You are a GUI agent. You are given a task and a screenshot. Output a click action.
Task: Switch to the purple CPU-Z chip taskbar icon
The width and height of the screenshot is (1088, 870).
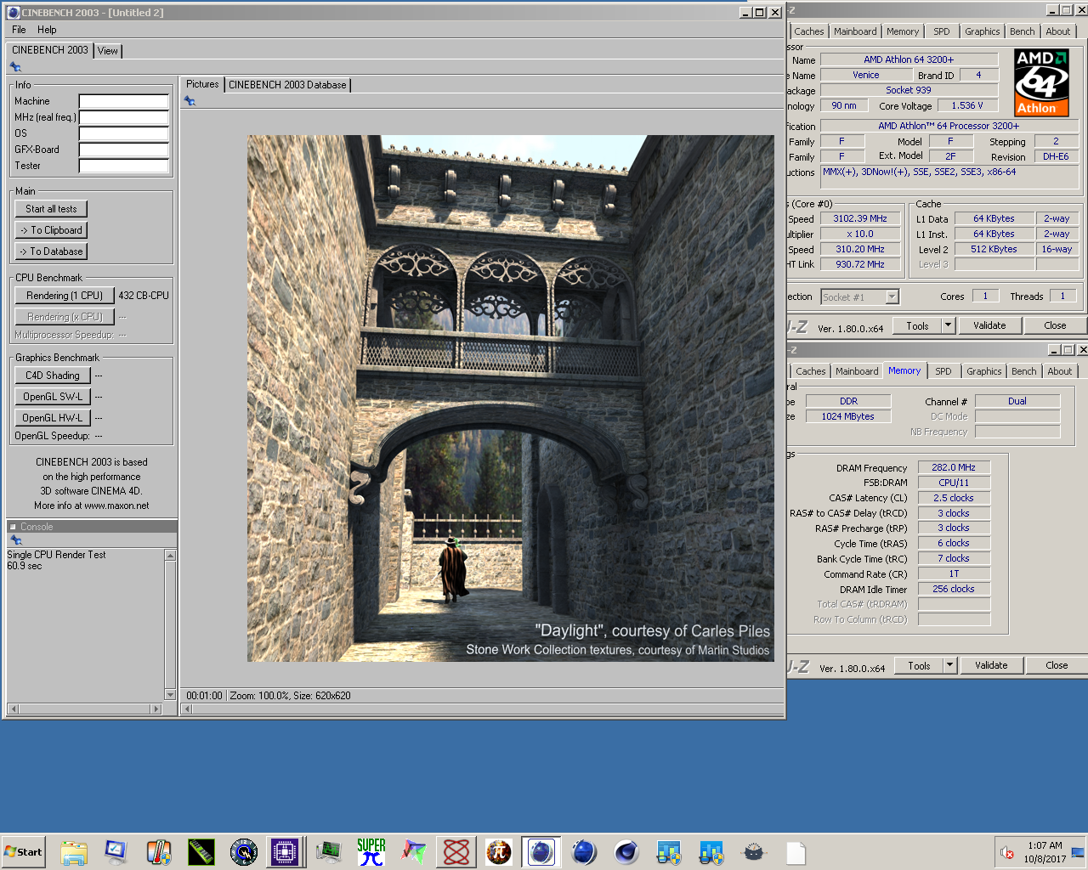286,852
